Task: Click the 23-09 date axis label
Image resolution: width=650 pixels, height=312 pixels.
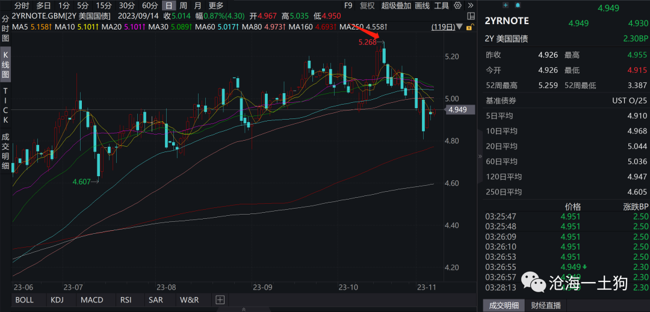Action: pyautogui.click(x=262, y=287)
